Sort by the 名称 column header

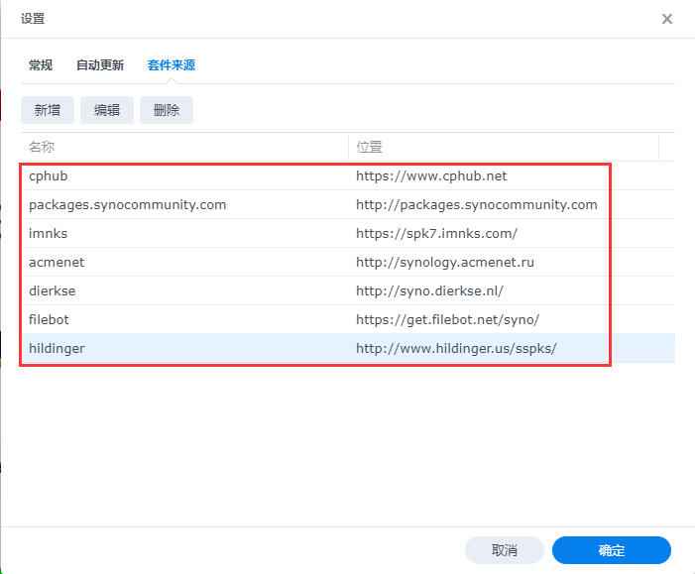coord(184,147)
